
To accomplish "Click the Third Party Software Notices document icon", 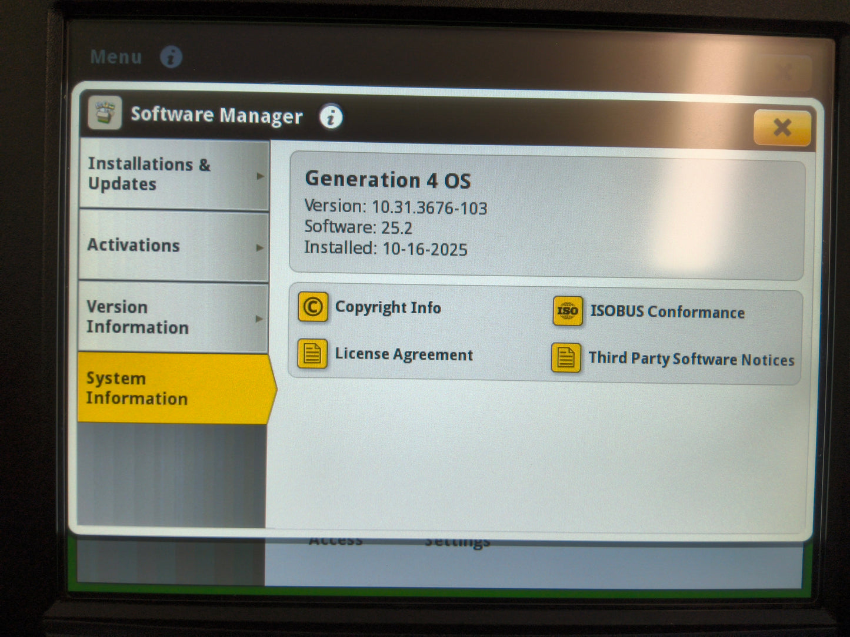I will (x=566, y=357).
